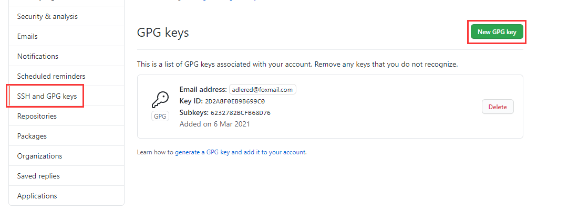The height and width of the screenshot is (211, 568).
Task: Navigate to Packages settings
Action: [x=32, y=136]
